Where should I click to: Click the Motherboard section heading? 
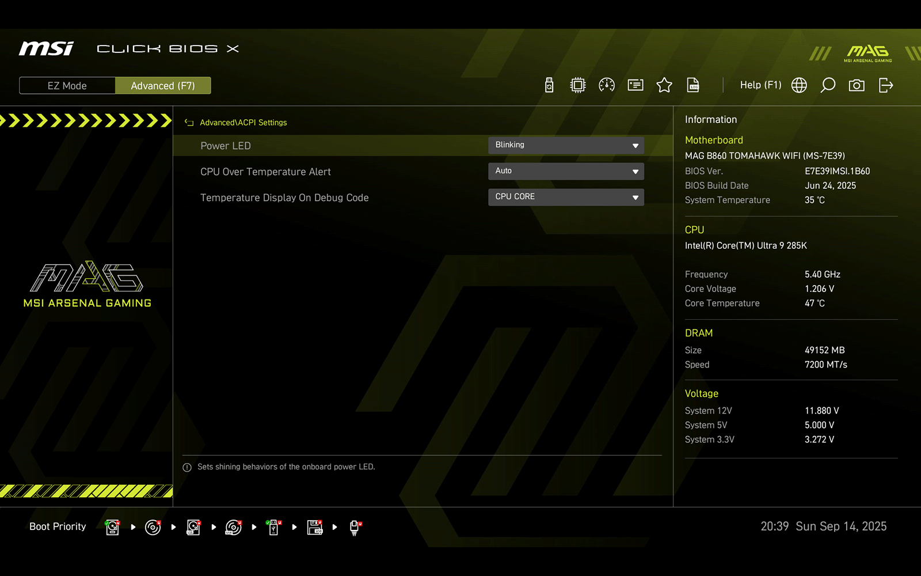(714, 140)
